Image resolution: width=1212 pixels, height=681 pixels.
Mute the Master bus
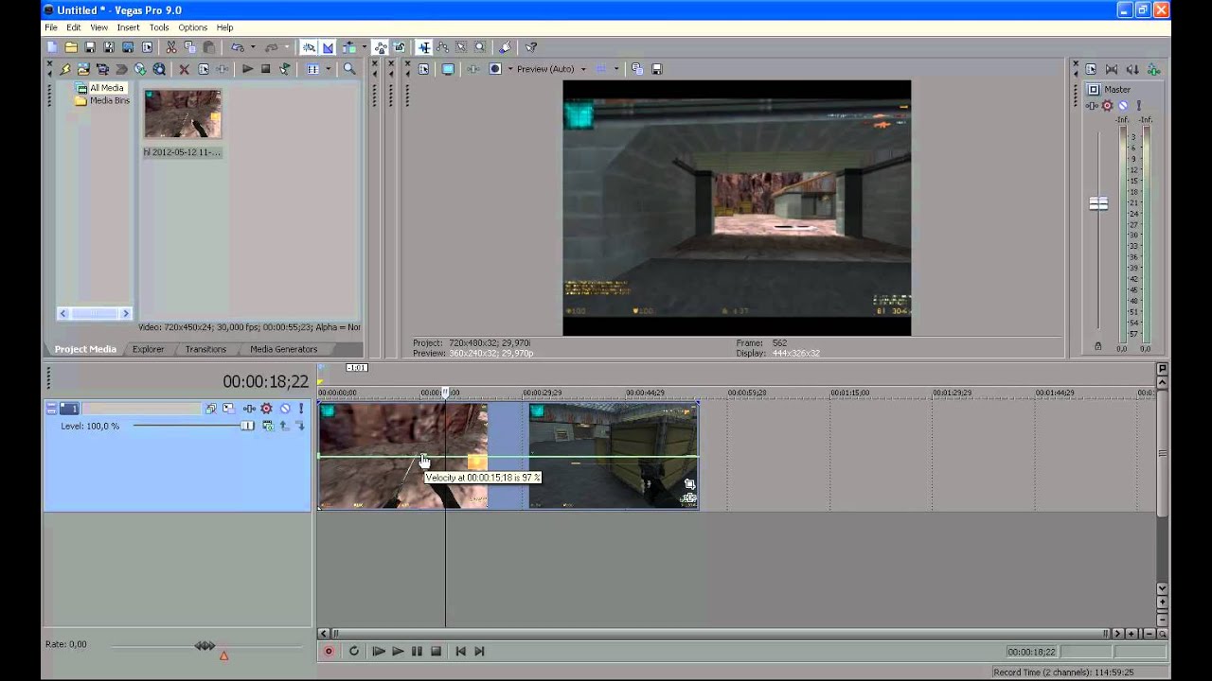point(1123,106)
